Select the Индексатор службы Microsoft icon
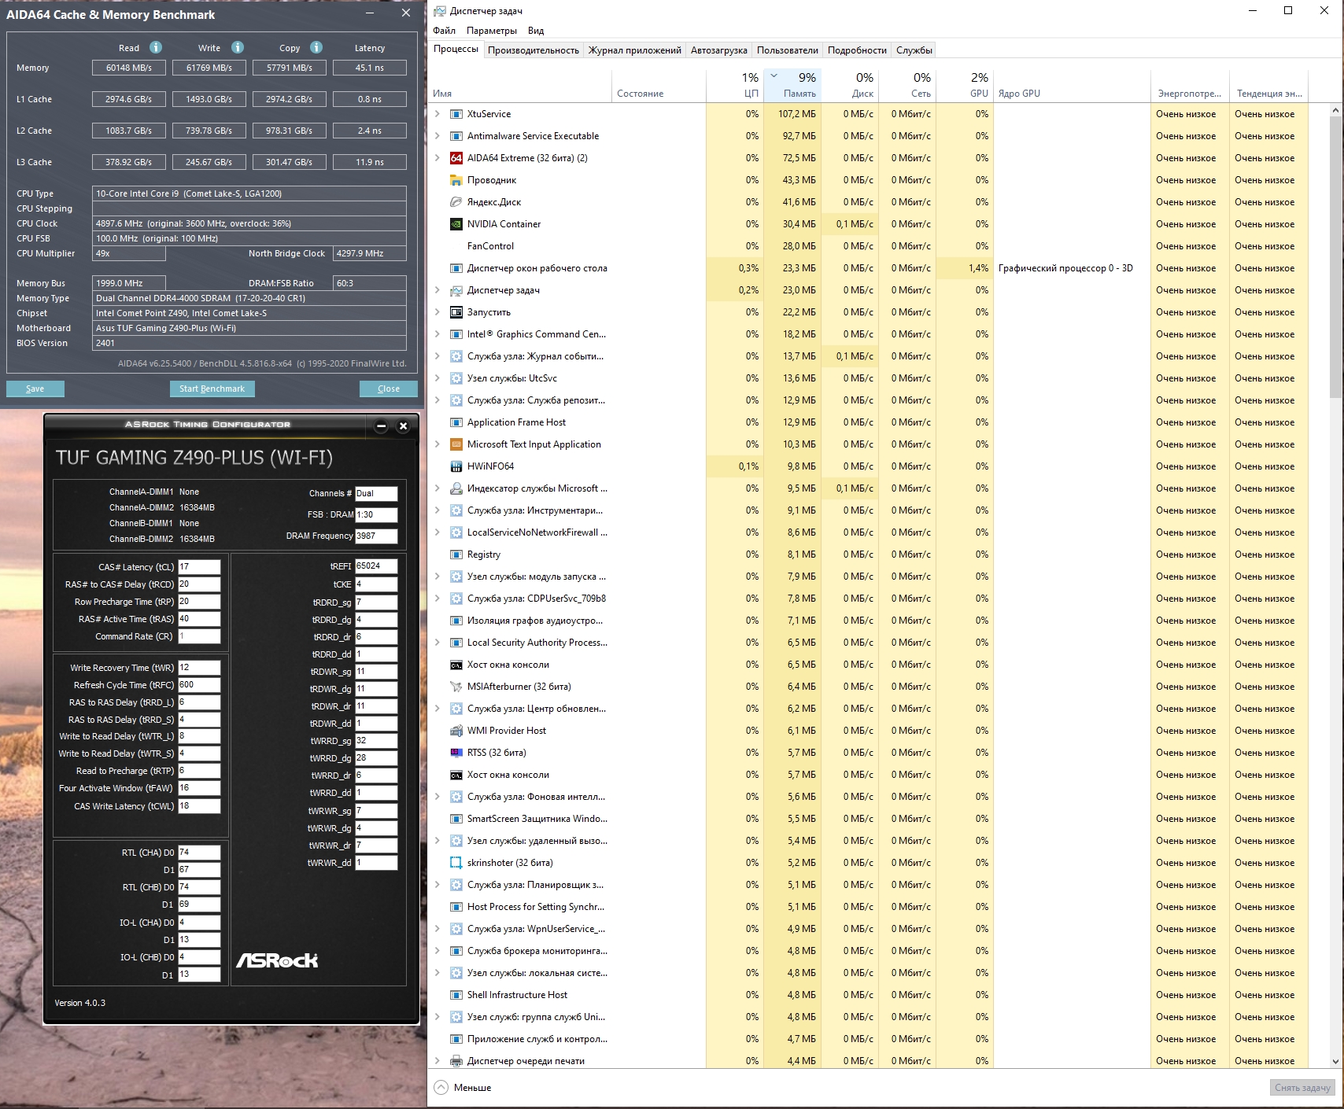1344x1109 pixels. pyautogui.click(x=456, y=488)
